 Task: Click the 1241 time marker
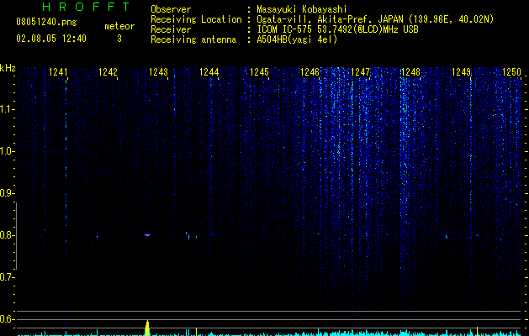tap(58, 72)
